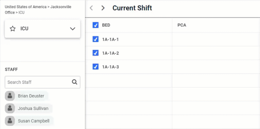Select Susan Campbell staff chip
Viewport: 260px width, 129px height.
click(29, 121)
